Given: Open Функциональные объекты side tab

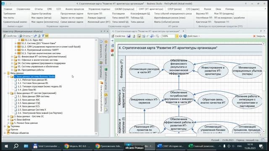Looking at the screenshot, I should click(101, 97).
